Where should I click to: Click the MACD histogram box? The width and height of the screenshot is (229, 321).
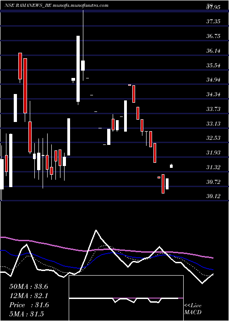[126, 298]
